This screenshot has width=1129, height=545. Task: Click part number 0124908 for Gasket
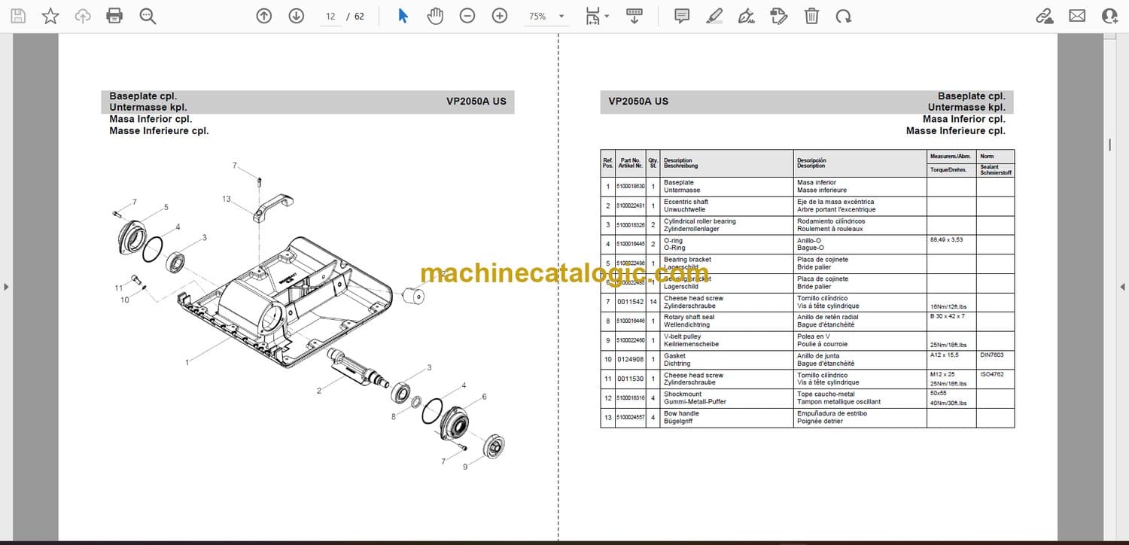coord(630,359)
